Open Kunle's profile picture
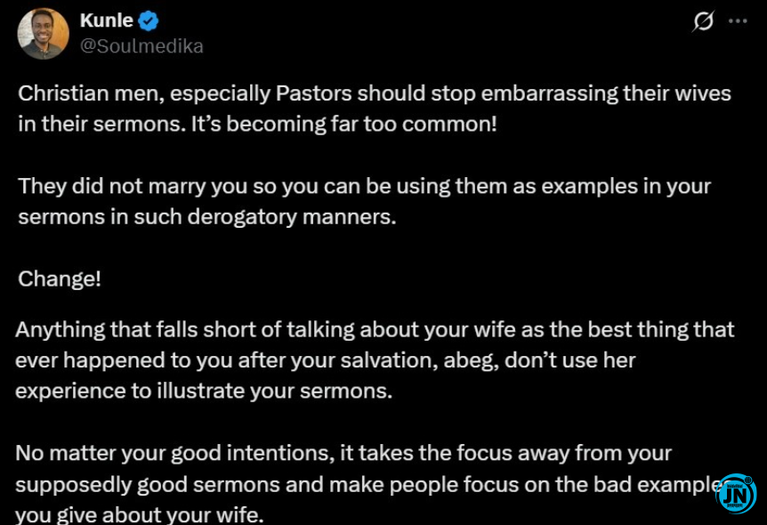Viewport: 767px width, 525px height. pos(43,34)
